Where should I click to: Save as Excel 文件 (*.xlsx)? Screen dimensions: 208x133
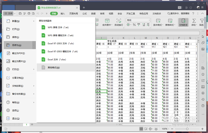coord(66,59)
